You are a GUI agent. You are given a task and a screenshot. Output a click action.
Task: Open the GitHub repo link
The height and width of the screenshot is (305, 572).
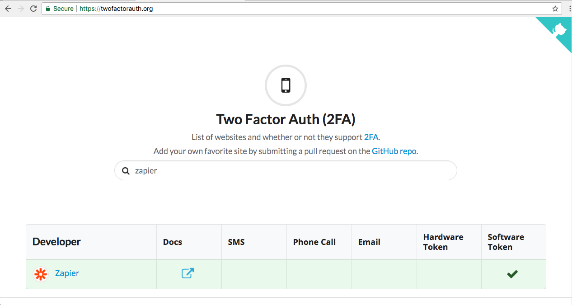394,151
